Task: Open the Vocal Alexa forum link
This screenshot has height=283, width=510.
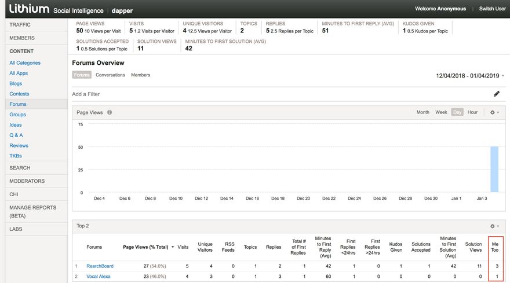Action: [x=98, y=277]
